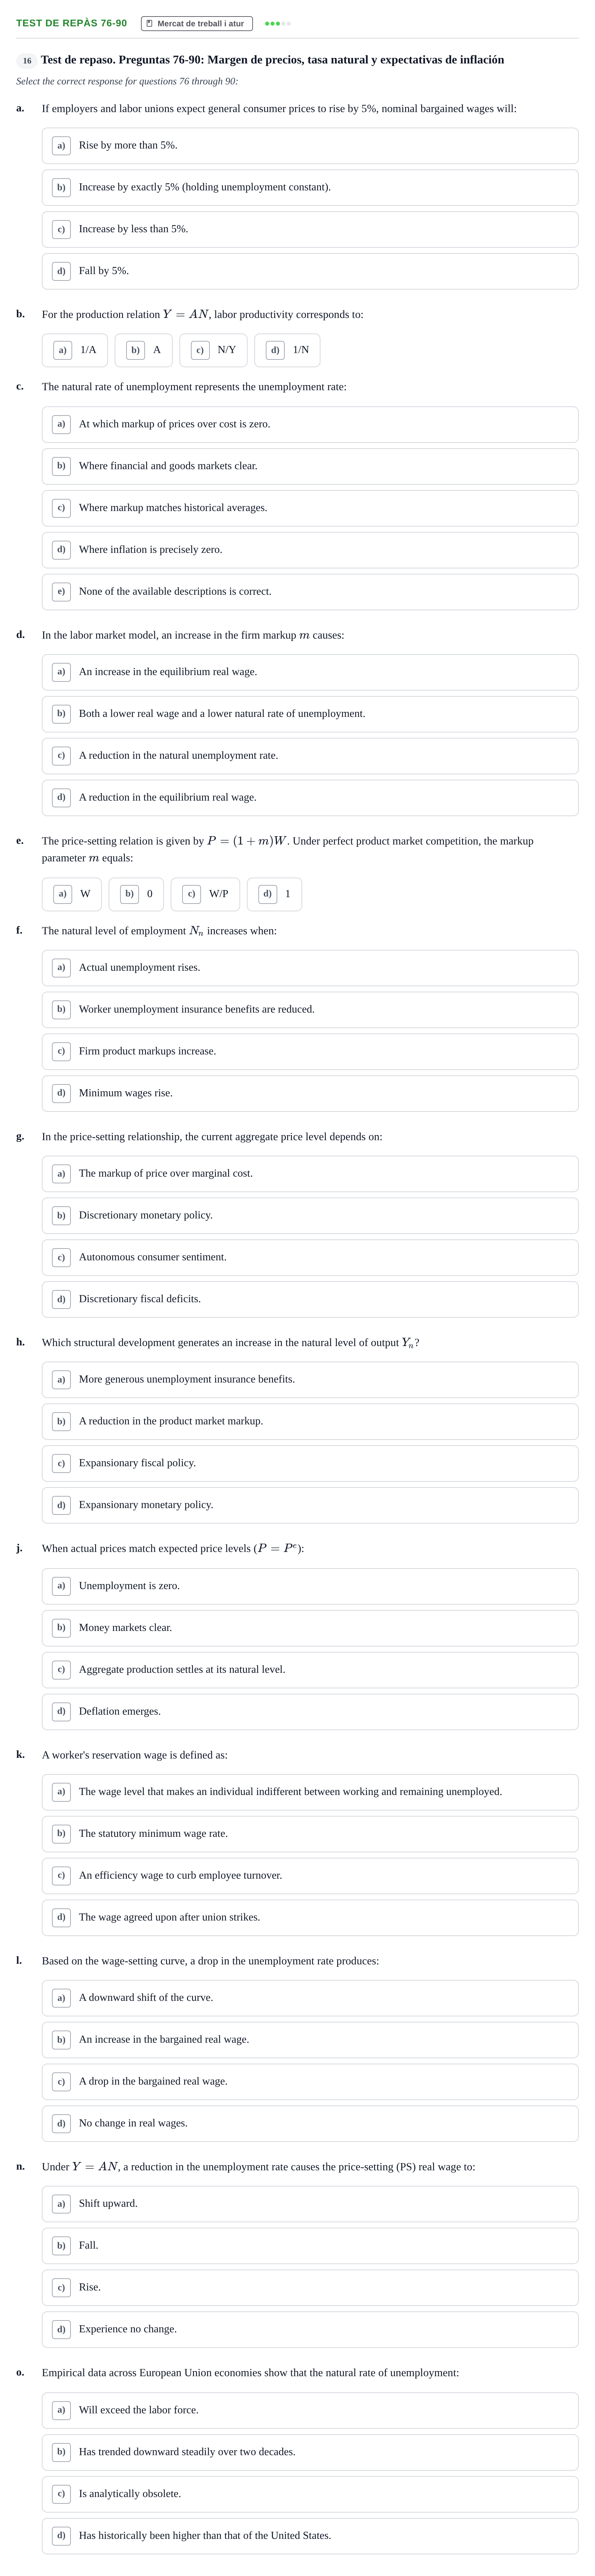This screenshot has width=595, height=2576.
Task: Click the Mercat de treball i atur tag
Action: click(197, 23)
